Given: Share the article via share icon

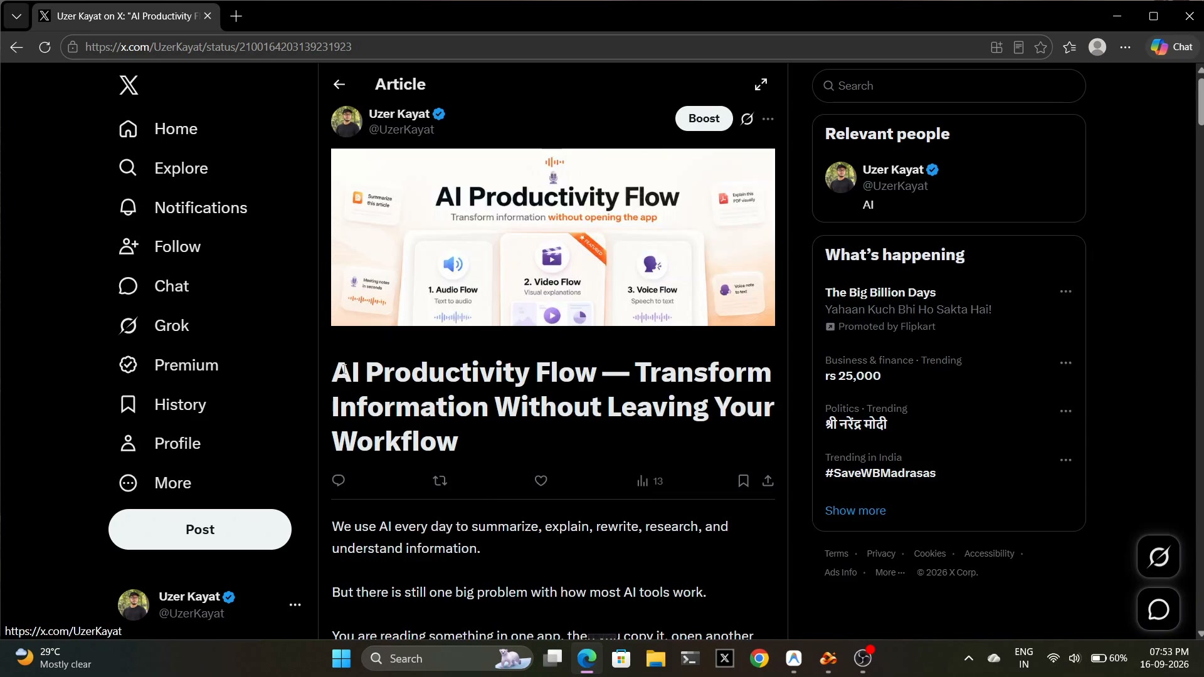Looking at the screenshot, I should [x=768, y=481].
